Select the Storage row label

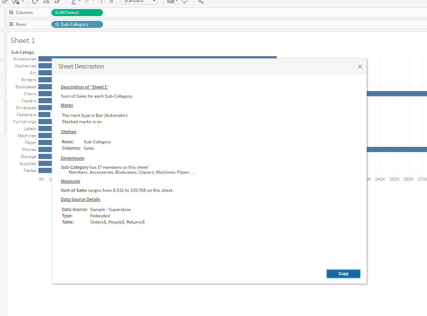tap(28, 157)
